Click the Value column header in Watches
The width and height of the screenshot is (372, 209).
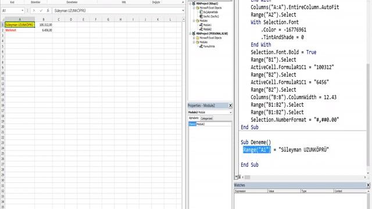284,191
